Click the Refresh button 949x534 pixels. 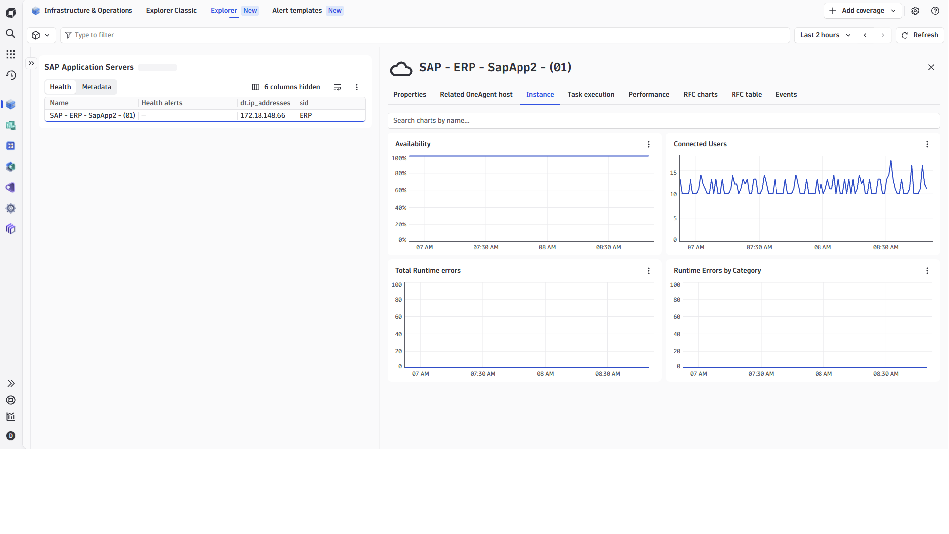pyautogui.click(x=920, y=35)
